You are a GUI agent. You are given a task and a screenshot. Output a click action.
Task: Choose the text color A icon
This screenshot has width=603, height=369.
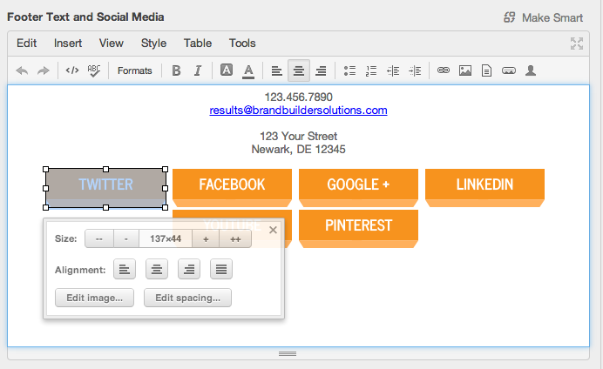pos(248,71)
